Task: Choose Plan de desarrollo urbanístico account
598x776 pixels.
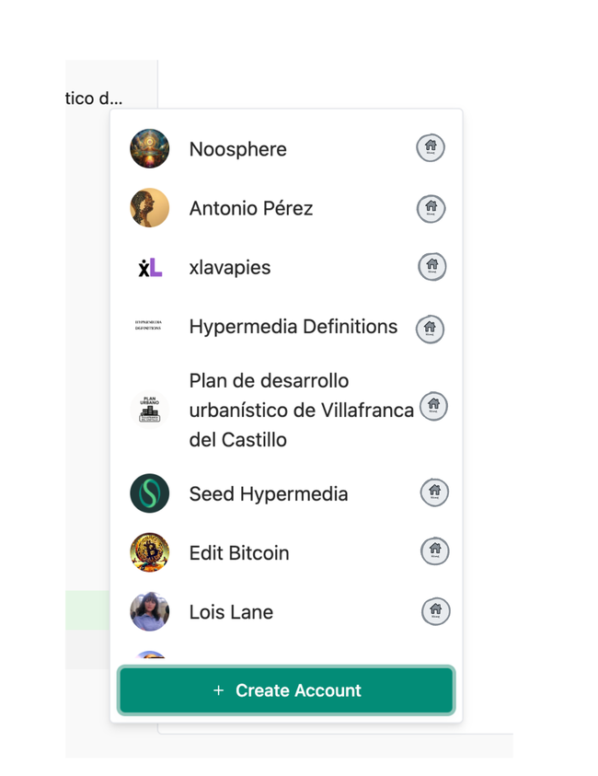Action: [x=300, y=410]
